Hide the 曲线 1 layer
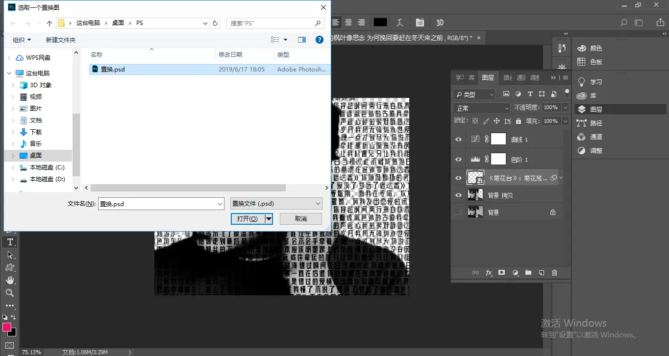 pyautogui.click(x=458, y=140)
